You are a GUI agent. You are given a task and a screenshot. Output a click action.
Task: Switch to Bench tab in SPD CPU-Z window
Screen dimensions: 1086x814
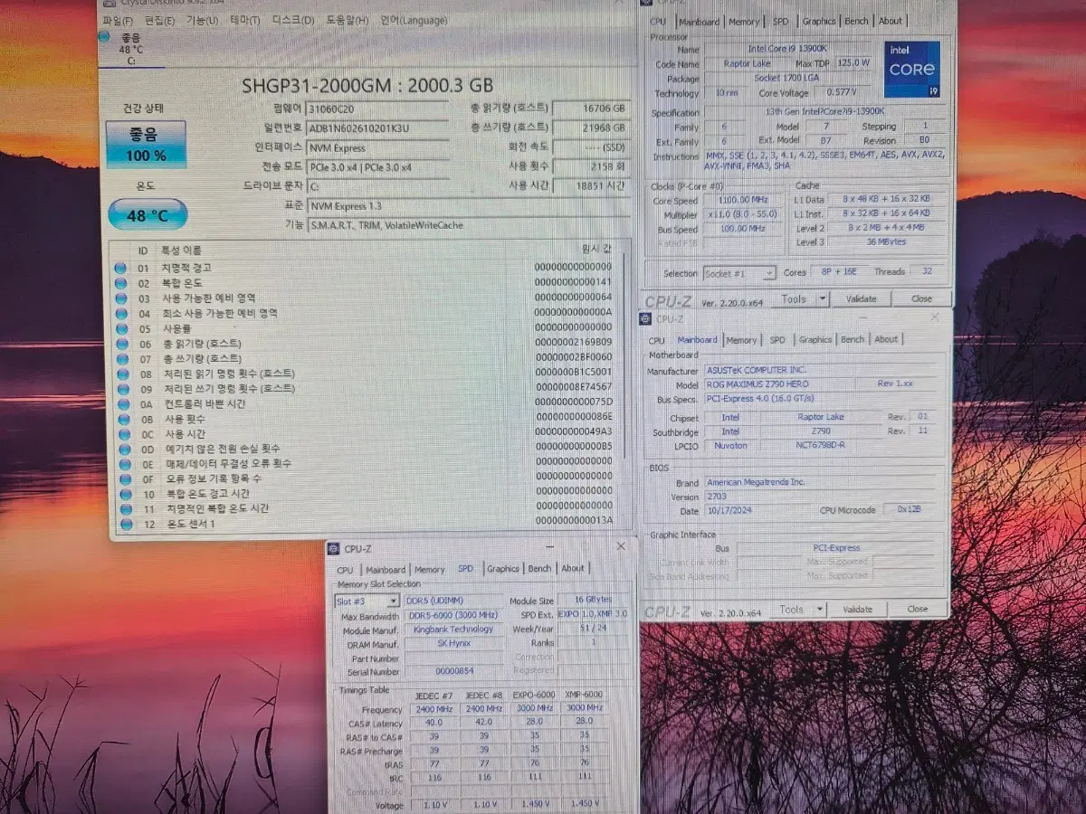click(x=539, y=568)
